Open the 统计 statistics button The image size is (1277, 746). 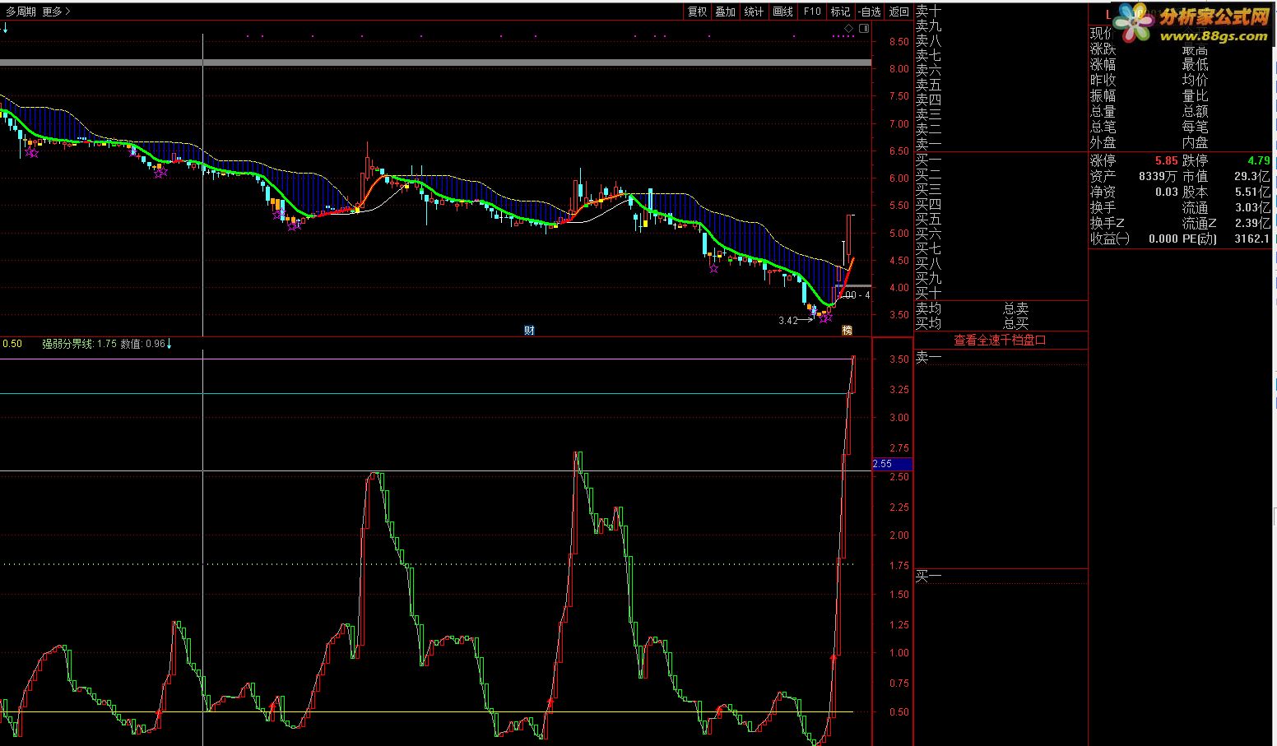pos(754,12)
